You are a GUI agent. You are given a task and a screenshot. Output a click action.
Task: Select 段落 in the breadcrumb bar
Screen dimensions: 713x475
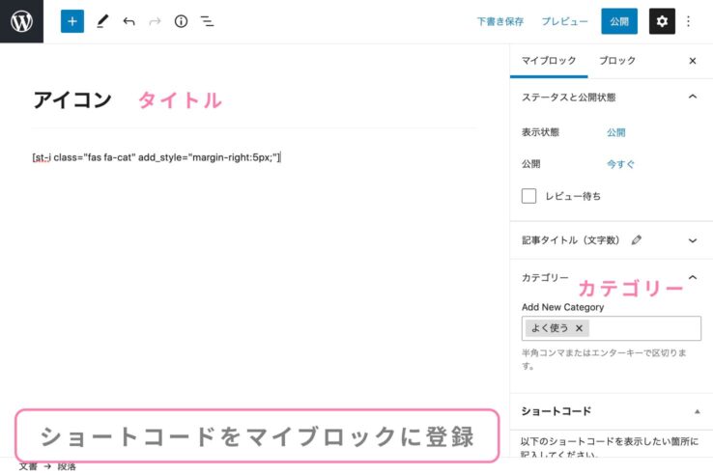pyautogui.click(x=67, y=467)
